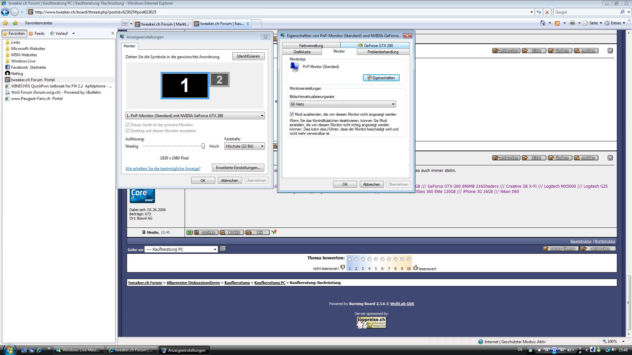The height and width of the screenshot is (355, 632).
Task: Open the 'Gehe zu' Kaufberatung PC dropdown
Action: [181, 249]
